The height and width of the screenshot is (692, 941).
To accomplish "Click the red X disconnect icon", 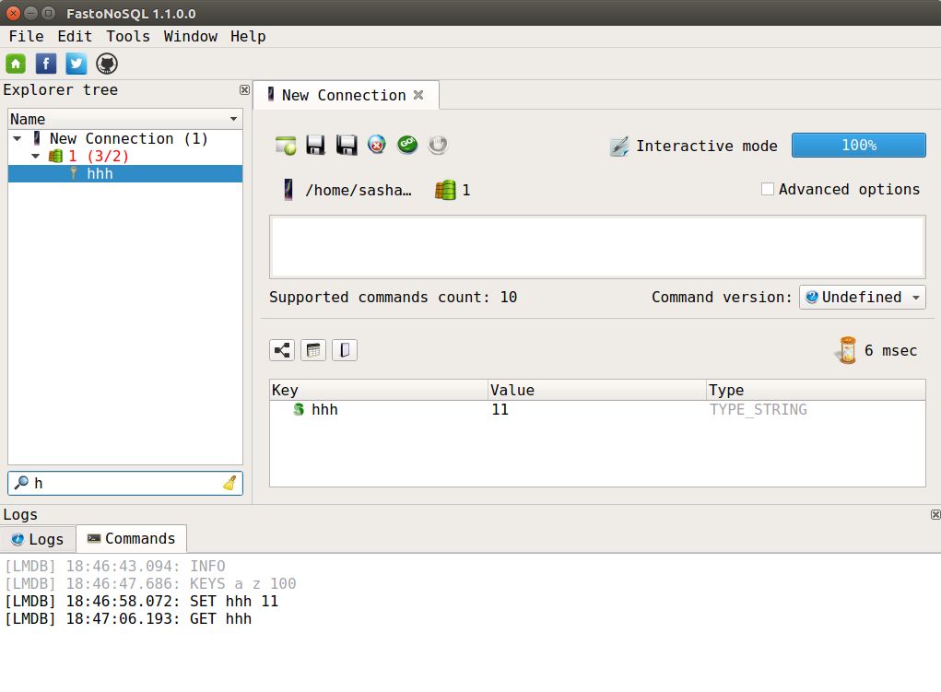I will 377,145.
